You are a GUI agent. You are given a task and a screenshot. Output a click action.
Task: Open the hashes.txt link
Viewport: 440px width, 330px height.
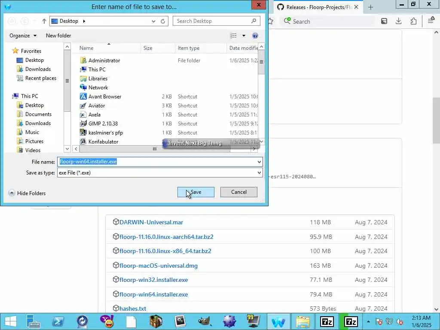pyautogui.click(x=133, y=309)
